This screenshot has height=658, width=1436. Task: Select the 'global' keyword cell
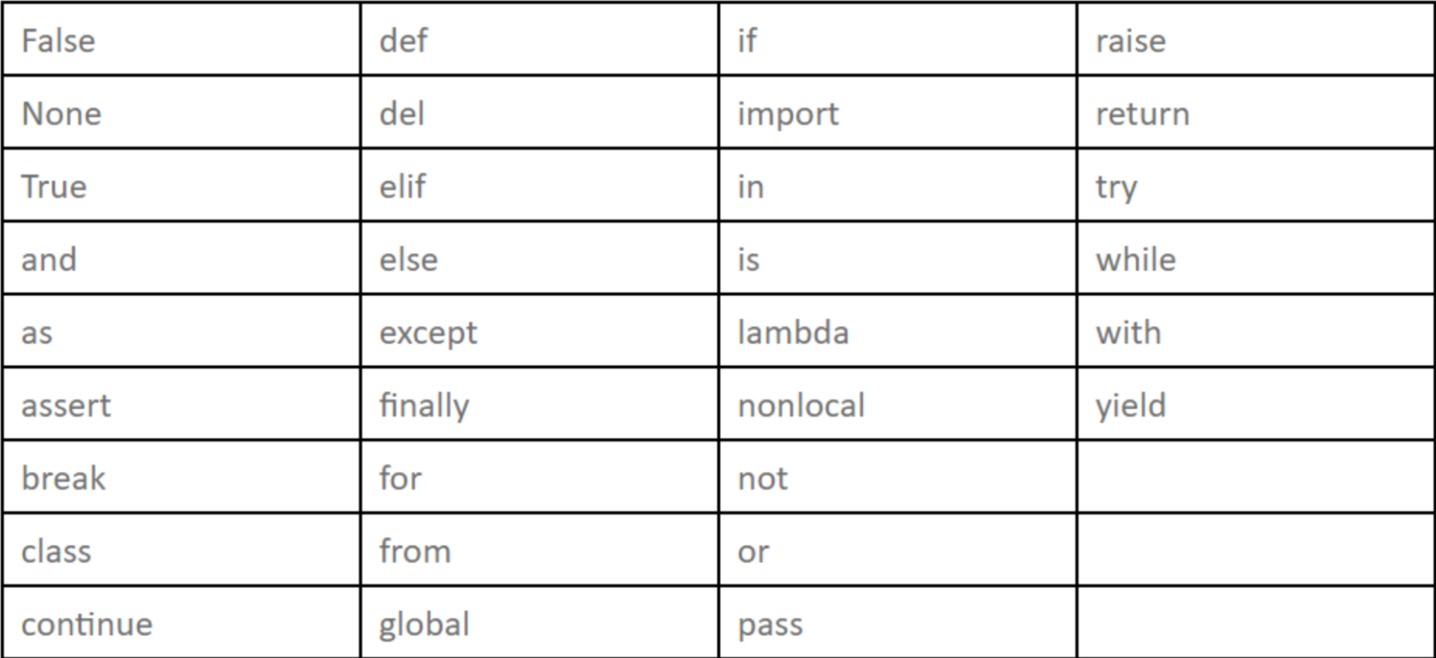pyautogui.click(x=425, y=624)
